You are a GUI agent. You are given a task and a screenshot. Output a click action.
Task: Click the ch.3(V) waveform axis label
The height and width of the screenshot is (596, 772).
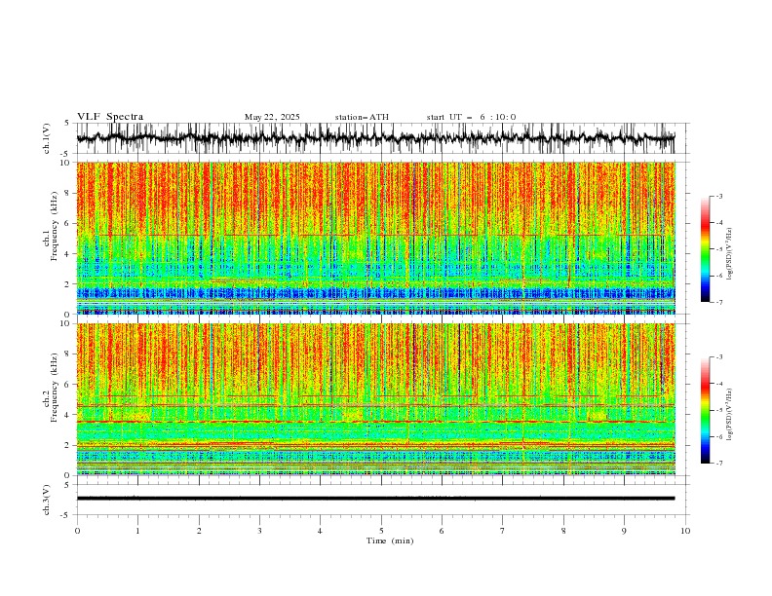coord(46,500)
